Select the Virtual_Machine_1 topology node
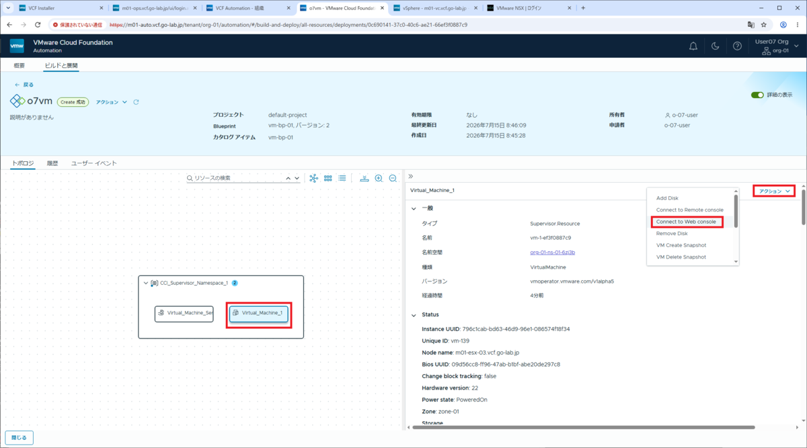The width and height of the screenshot is (807, 448). [259, 313]
